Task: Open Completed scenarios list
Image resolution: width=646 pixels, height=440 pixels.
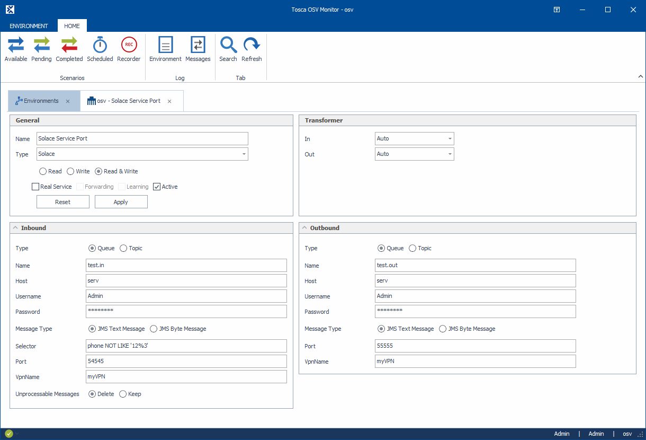Action: pyautogui.click(x=69, y=49)
